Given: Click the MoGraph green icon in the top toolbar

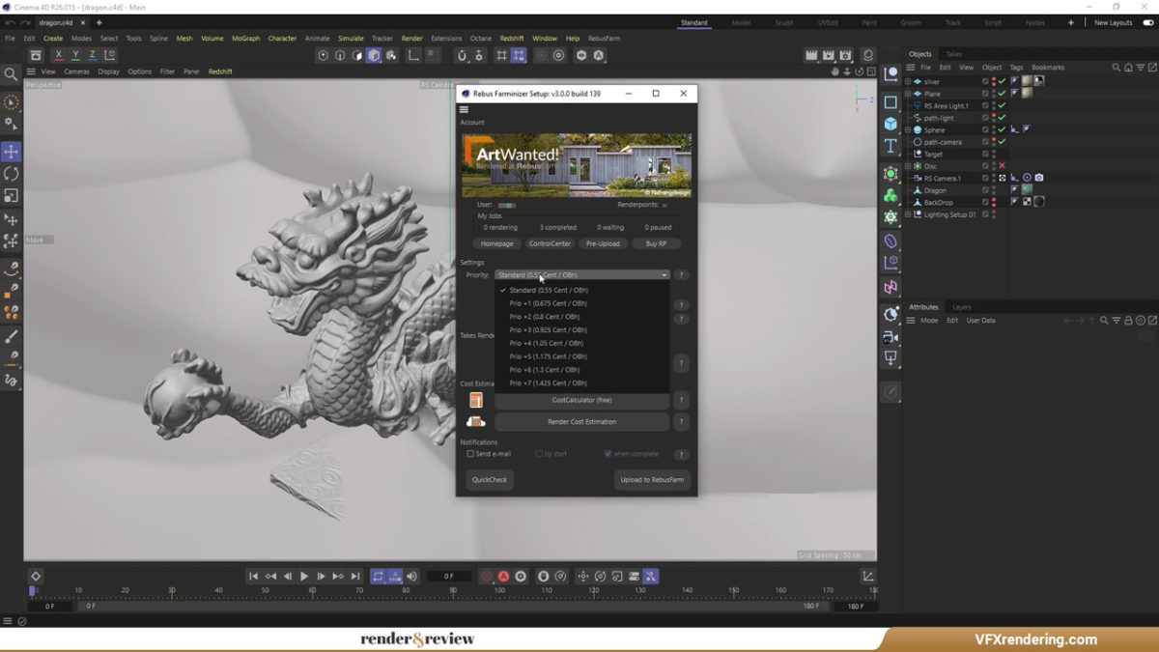Looking at the screenshot, I should 890,194.
